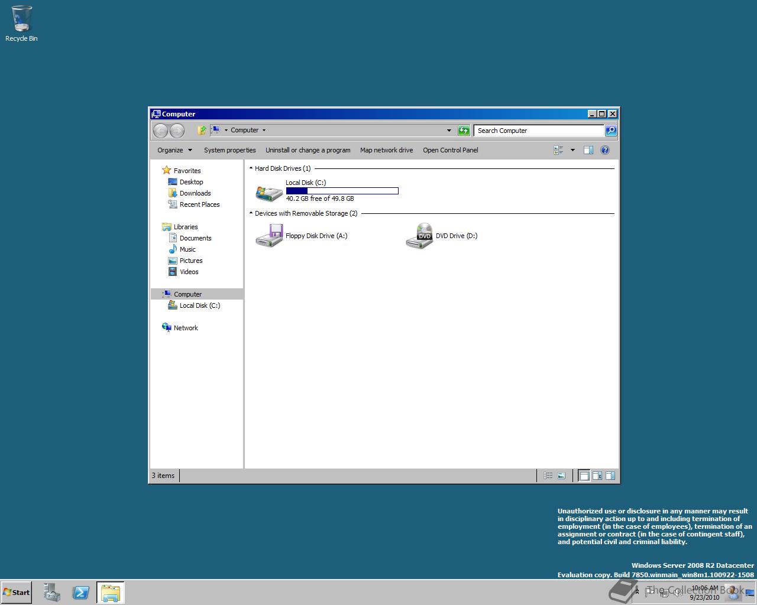Open dropdown arrow after Computer breadcrumb
This screenshot has width=757, height=605.
[x=264, y=131]
